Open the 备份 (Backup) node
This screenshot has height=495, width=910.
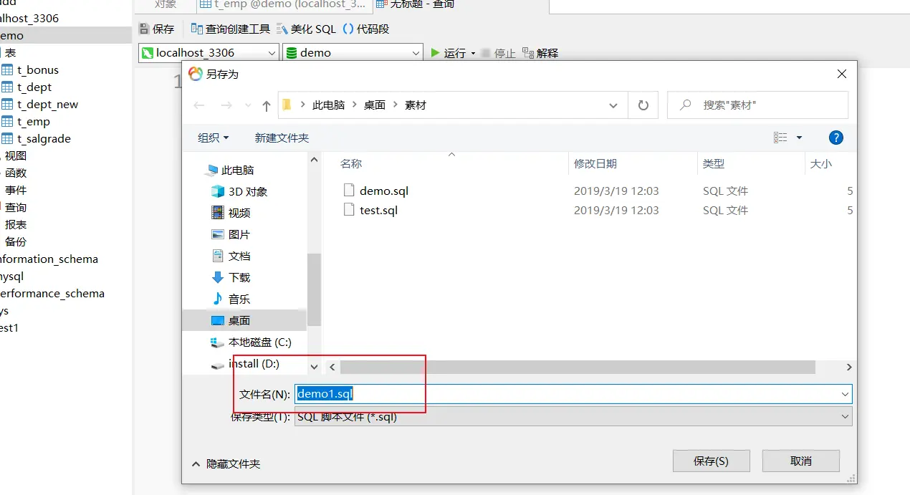click(16, 241)
